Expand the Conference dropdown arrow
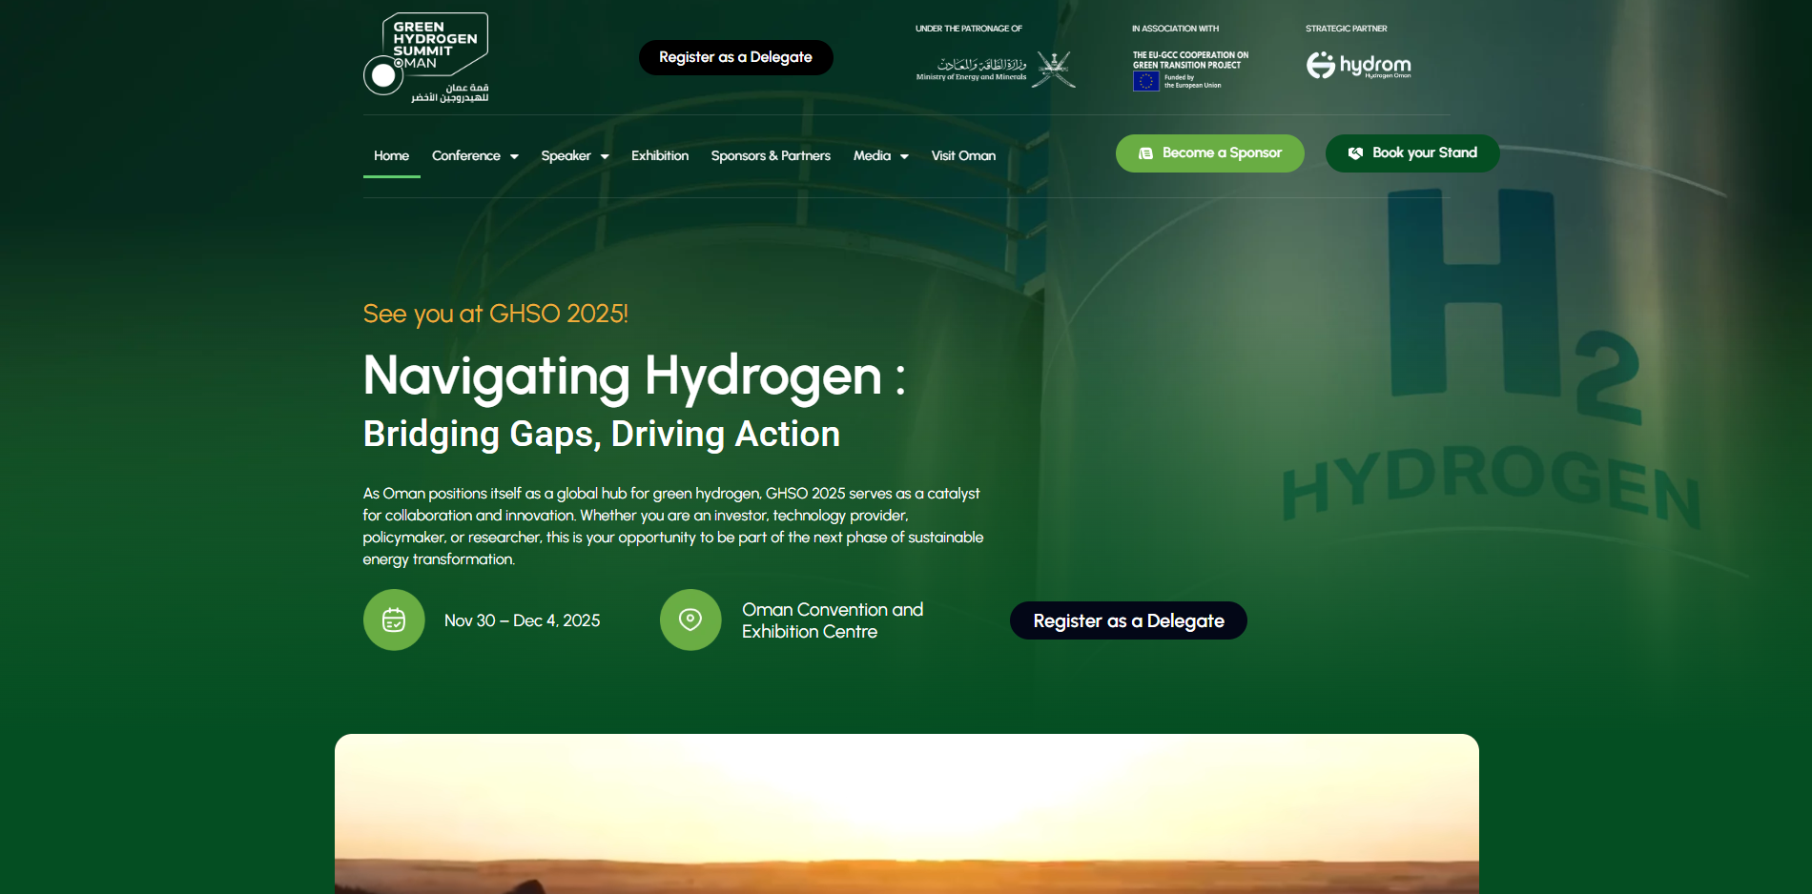This screenshot has width=1812, height=894. (514, 156)
